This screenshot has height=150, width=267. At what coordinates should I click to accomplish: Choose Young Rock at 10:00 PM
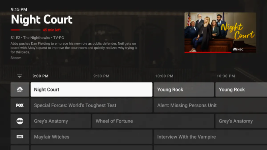pos(184,89)
